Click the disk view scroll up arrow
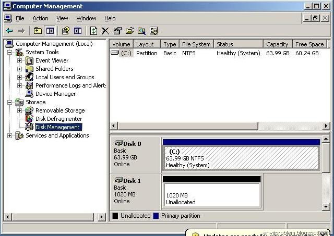The height and width of the screenshot is (236, 334). [326, 139]
